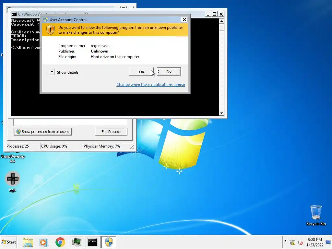
Task: Close the command prompt window
Action: tap(221, 14)
